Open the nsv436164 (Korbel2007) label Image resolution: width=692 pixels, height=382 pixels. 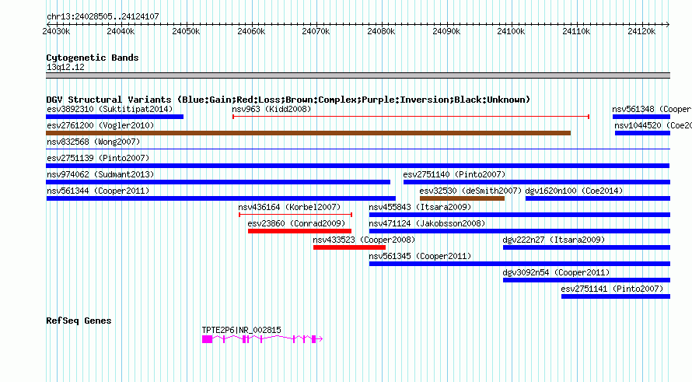(289, 207)
